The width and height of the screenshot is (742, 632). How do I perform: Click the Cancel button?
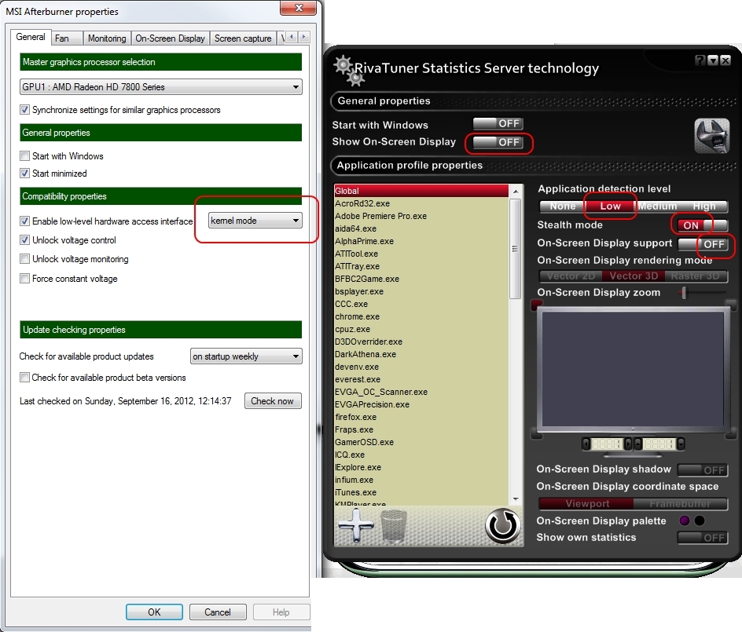click(x=218, y=612)
